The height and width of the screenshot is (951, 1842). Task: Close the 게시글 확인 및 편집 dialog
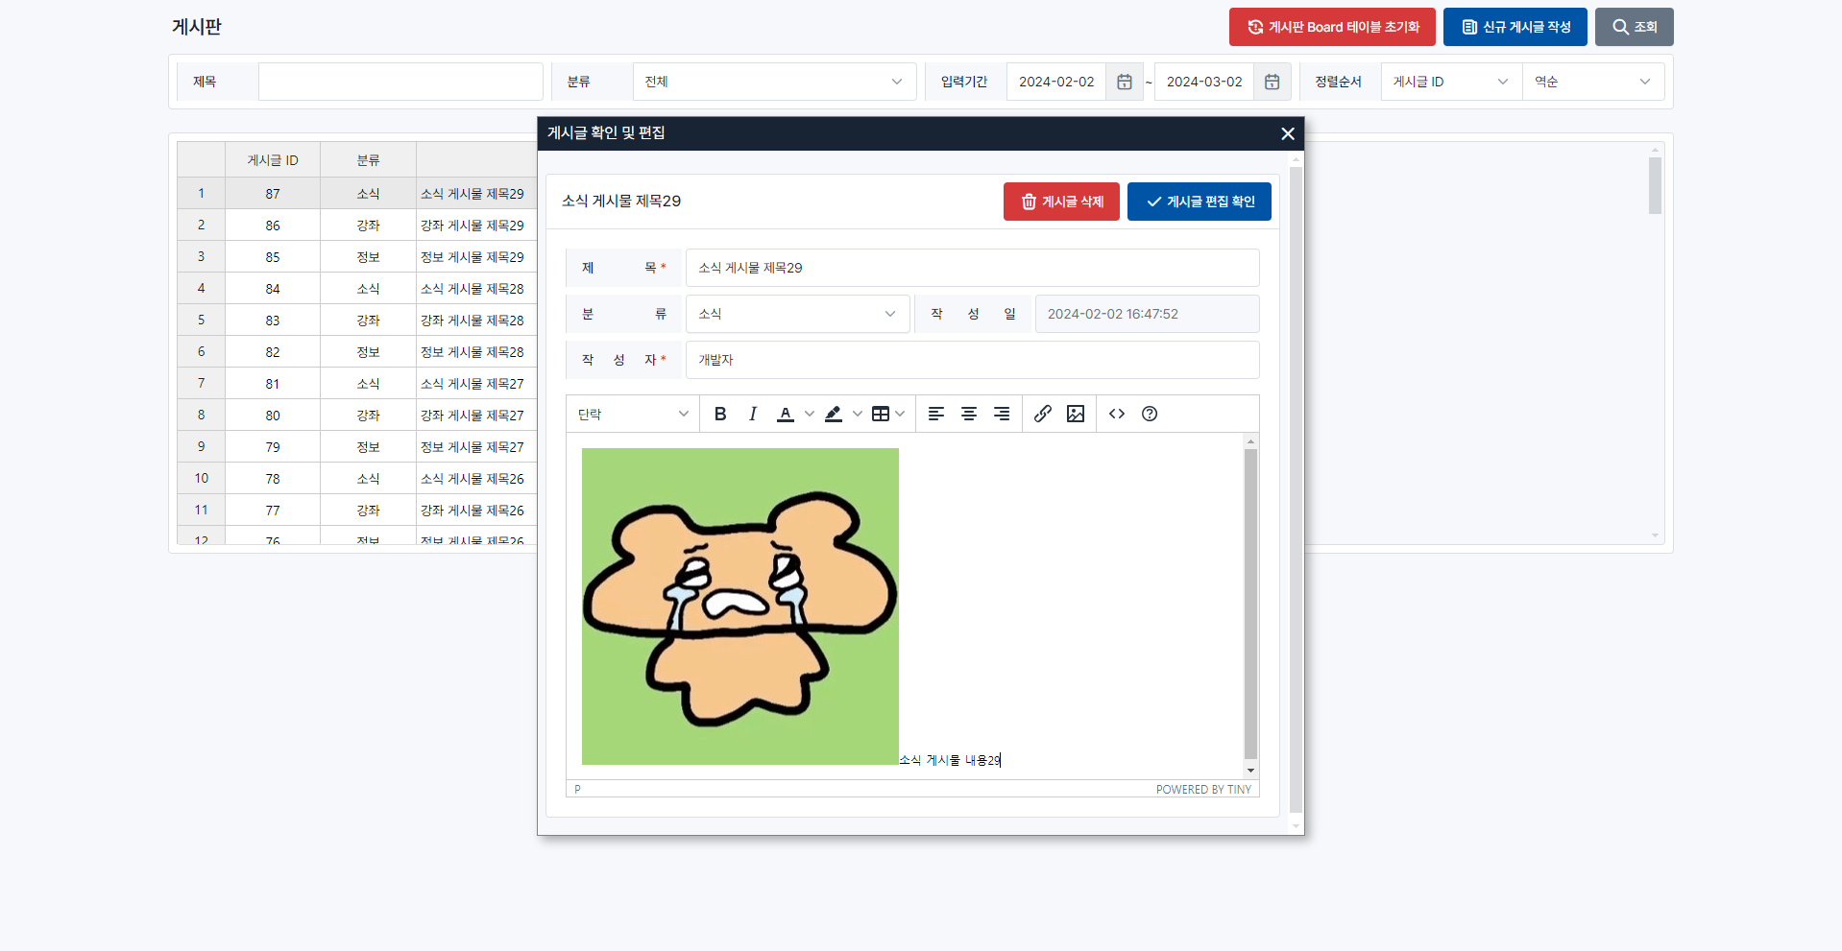point(1288,133)
